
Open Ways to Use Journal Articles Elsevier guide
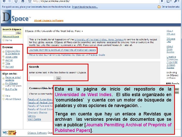tap(67, 55)
